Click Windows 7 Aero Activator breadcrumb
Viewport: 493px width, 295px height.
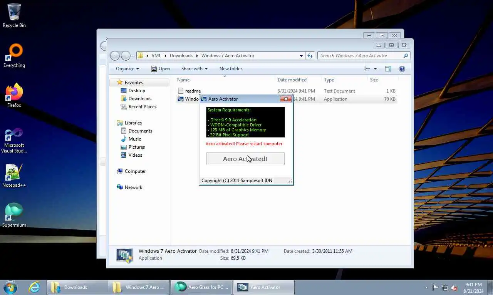coord(228,56)
